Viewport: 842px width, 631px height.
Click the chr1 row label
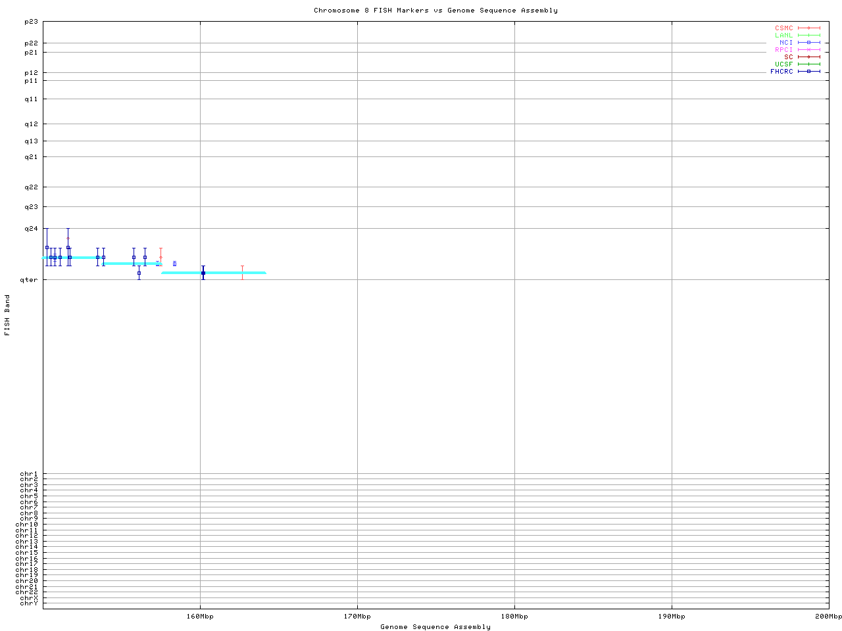(x=29, y=474)
